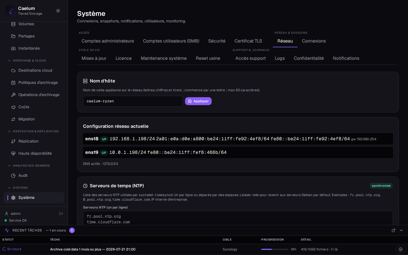The width and height of the screenshot is (408, 255).
Task: Apply the hostname with Appliquer button
Action: 198,101
